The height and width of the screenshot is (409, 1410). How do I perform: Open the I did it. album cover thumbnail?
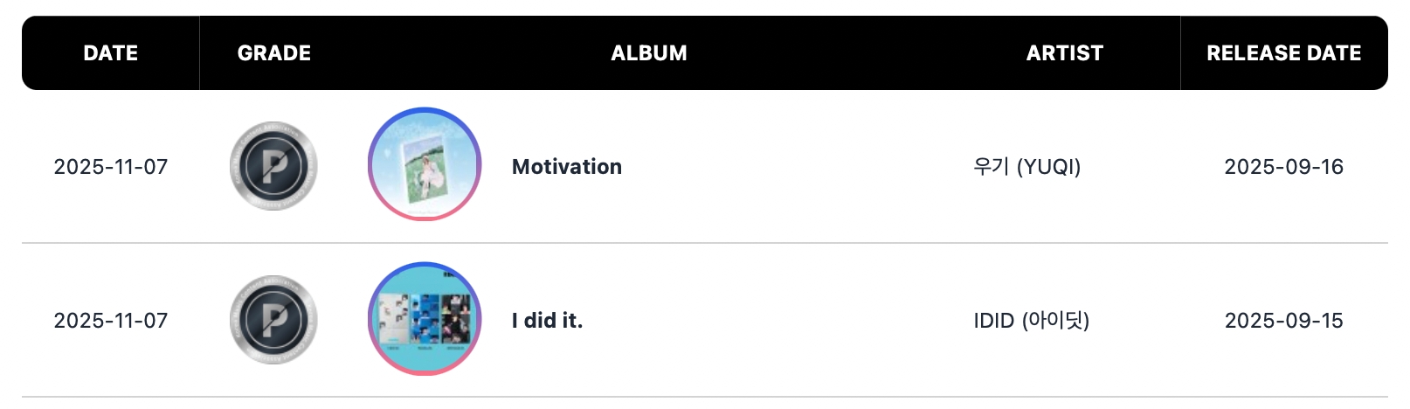click(425, 318)
